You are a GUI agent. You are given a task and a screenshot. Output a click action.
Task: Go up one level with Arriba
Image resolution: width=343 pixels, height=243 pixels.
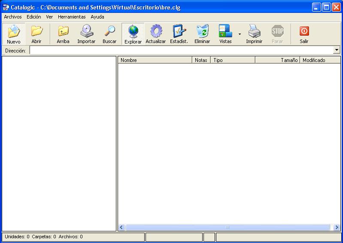(63, 34)
